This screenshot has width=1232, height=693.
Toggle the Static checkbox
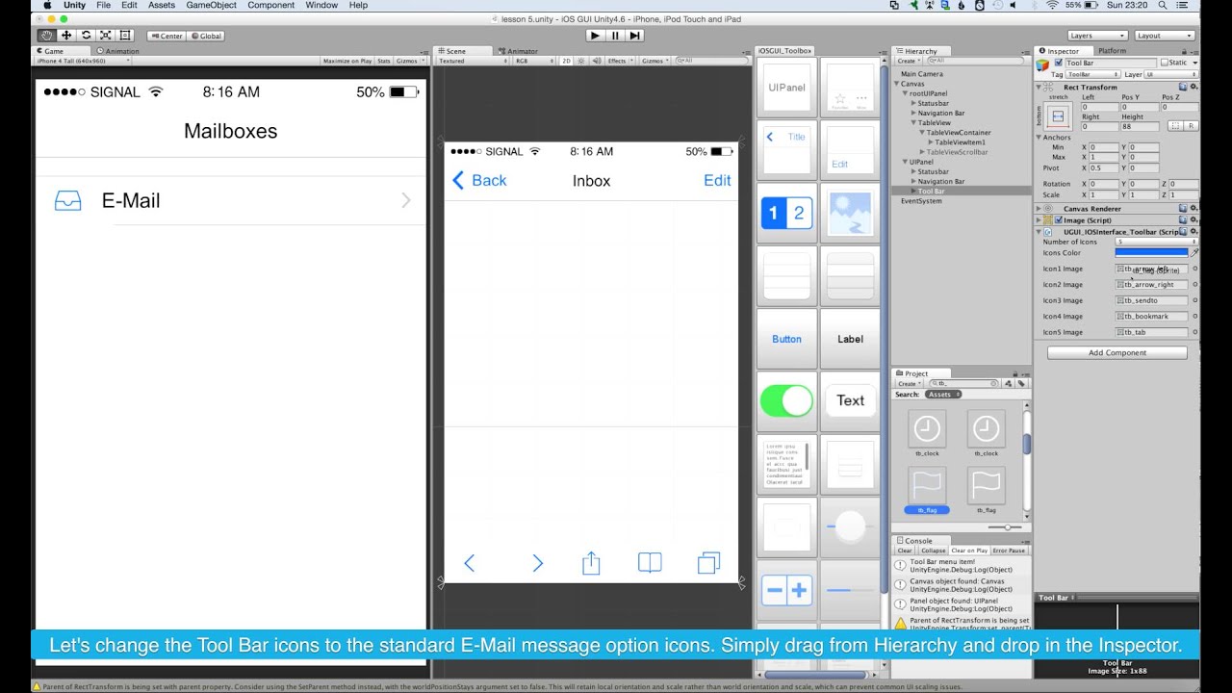coord(1165,63)
